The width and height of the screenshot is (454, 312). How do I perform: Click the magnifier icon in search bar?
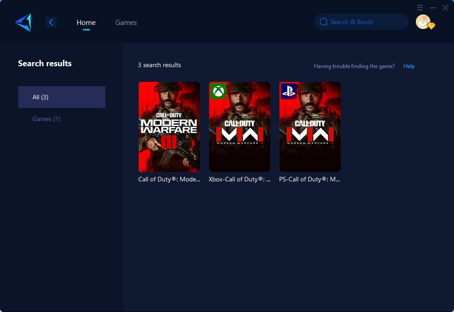323,22
